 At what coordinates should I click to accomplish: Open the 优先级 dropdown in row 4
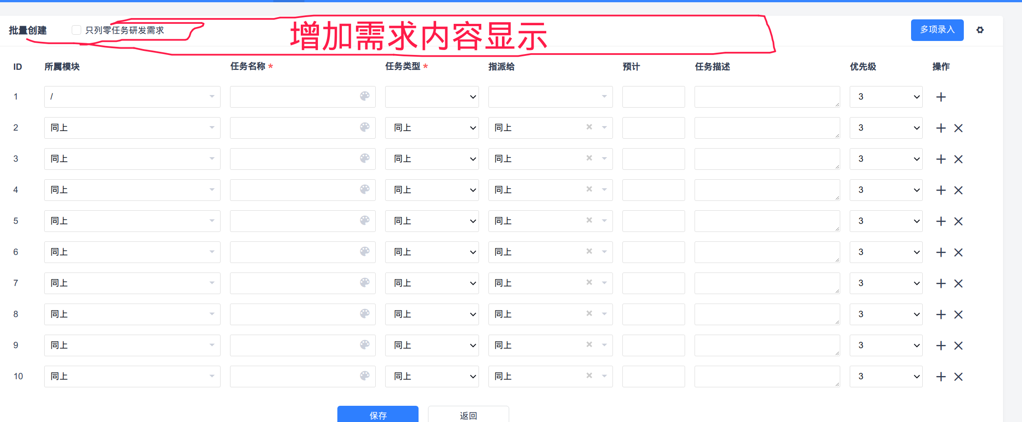coord(886,190)
